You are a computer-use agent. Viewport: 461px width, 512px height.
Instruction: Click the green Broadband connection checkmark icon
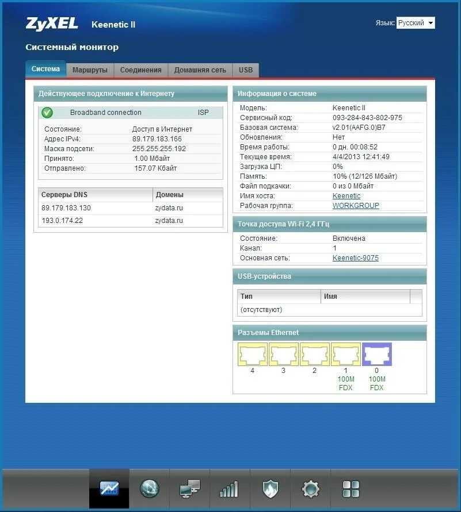pos(47,113)
